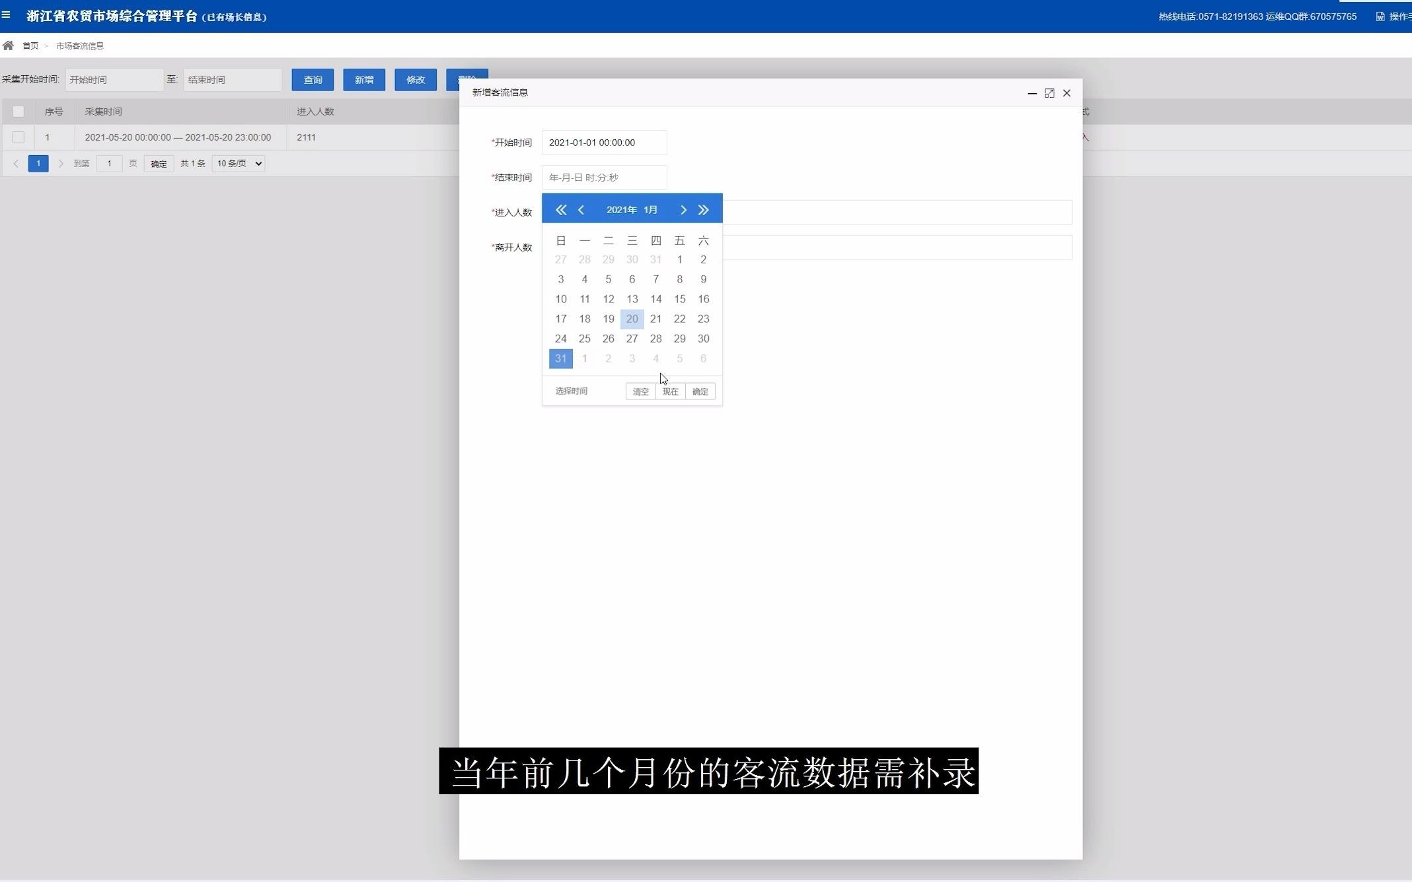Viewport: 1412px width, 882px height.
Task: Go to next month in the calendar
Action: click(x=683, y=209)
